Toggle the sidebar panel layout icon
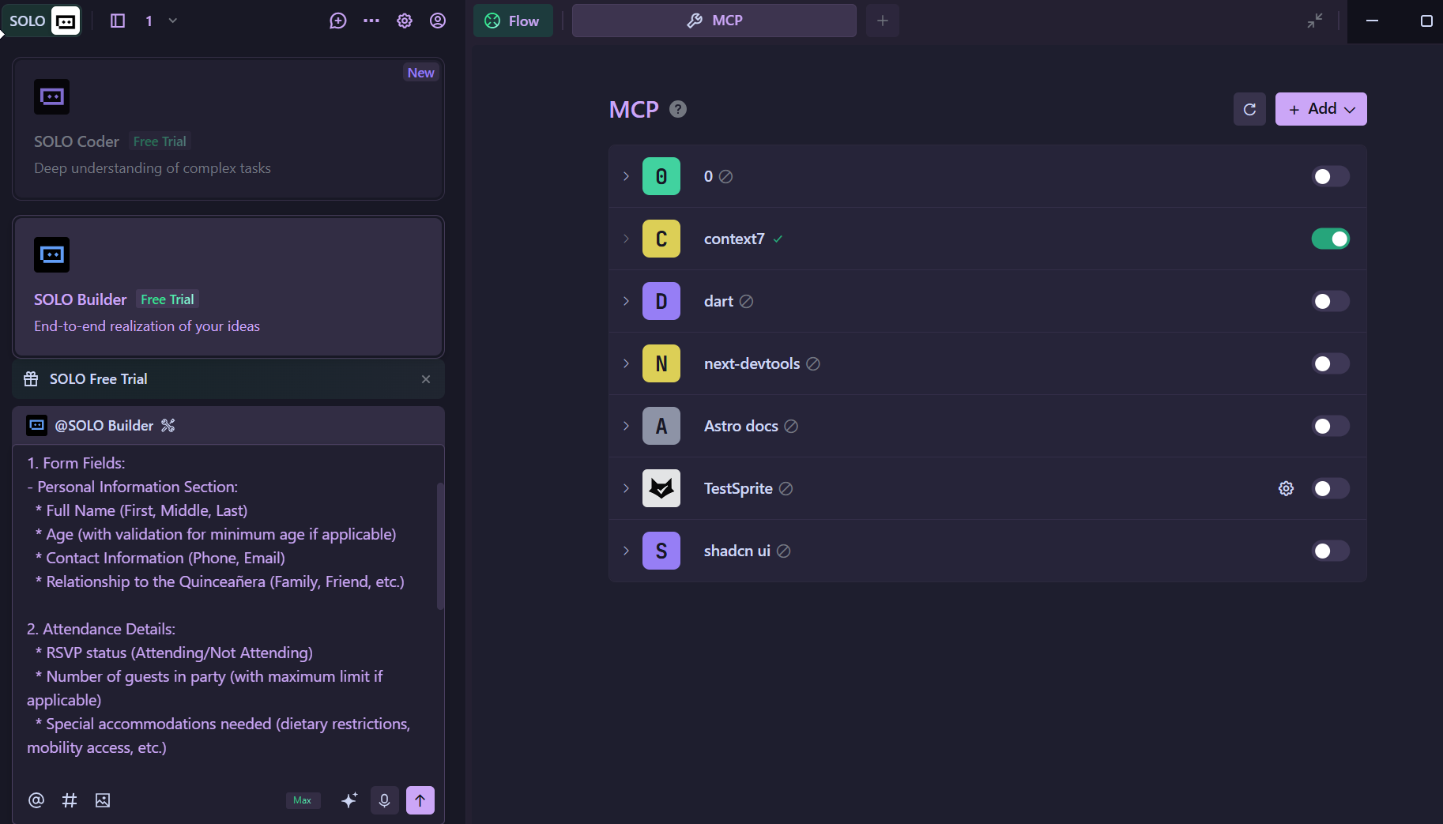 118,21
